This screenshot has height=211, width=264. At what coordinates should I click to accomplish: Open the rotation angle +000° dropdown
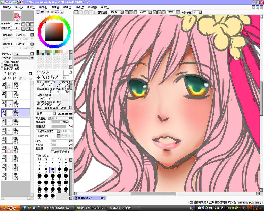[150, 12]
